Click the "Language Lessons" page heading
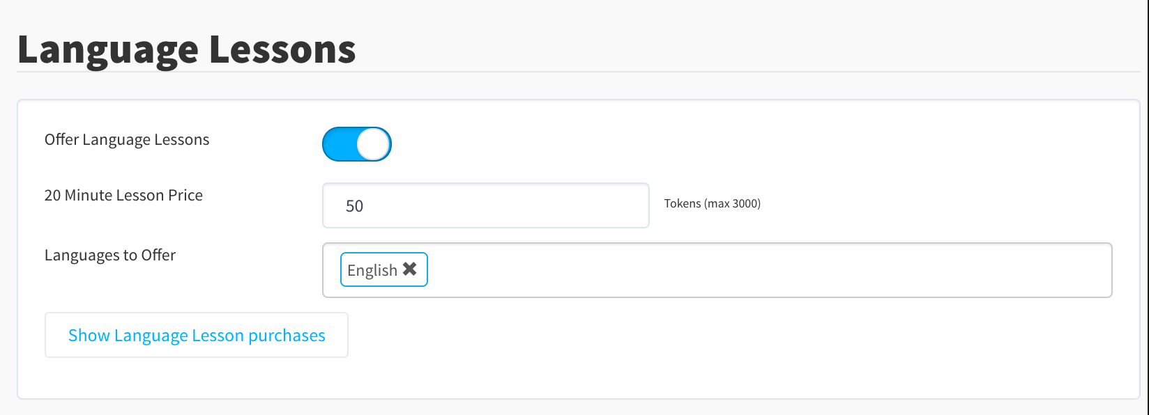The image size is (1149, 415). point(186,49)
